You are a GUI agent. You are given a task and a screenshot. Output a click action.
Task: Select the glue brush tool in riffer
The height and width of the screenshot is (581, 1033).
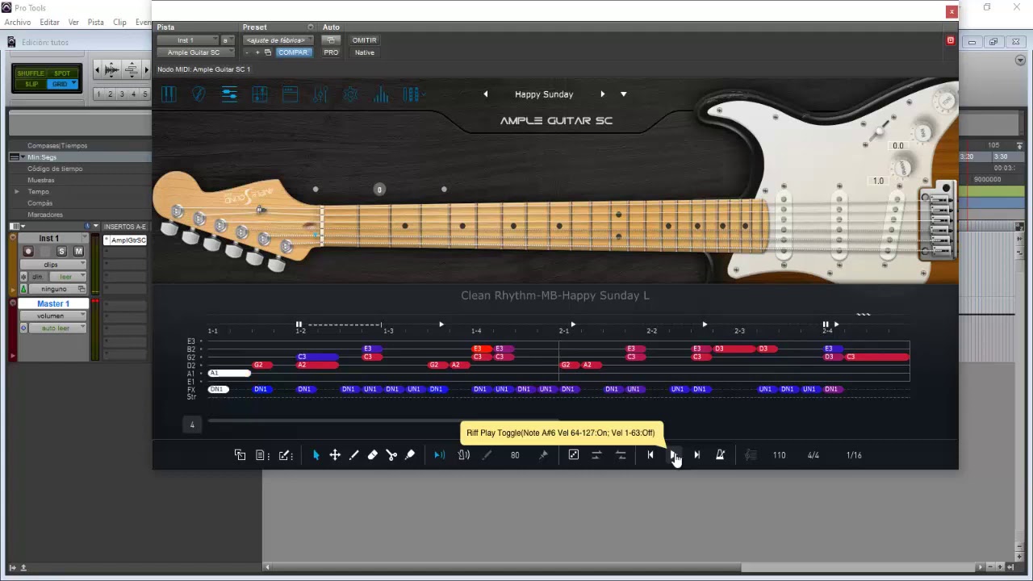(410, 455)
